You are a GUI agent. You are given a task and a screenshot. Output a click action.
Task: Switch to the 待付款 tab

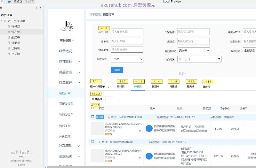(121, 86)
